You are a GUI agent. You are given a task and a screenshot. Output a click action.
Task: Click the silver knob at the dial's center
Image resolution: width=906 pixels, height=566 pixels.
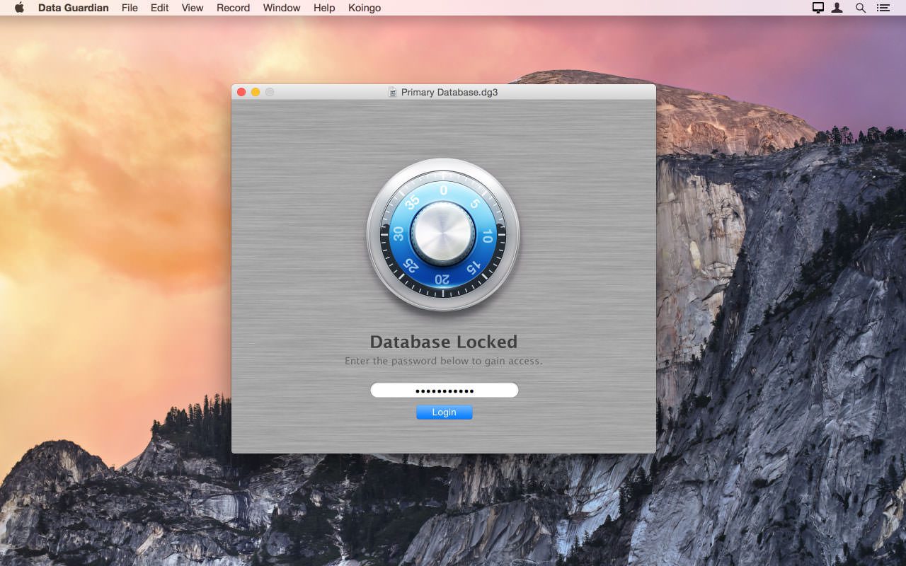click(442, 233)
